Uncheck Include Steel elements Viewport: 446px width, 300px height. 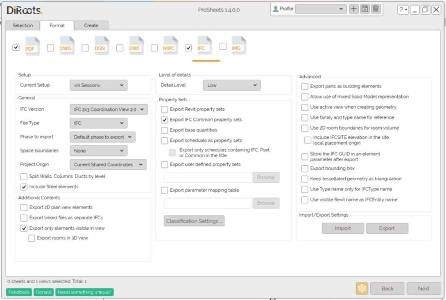(x=24, y=187)
